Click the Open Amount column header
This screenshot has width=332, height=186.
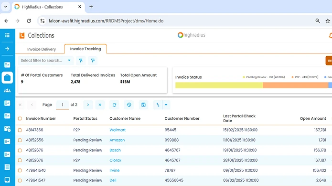[313, 118]
